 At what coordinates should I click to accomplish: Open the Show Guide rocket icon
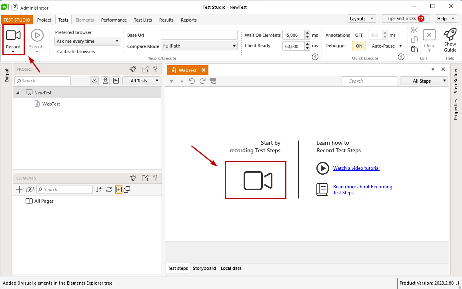pos(450,34)
